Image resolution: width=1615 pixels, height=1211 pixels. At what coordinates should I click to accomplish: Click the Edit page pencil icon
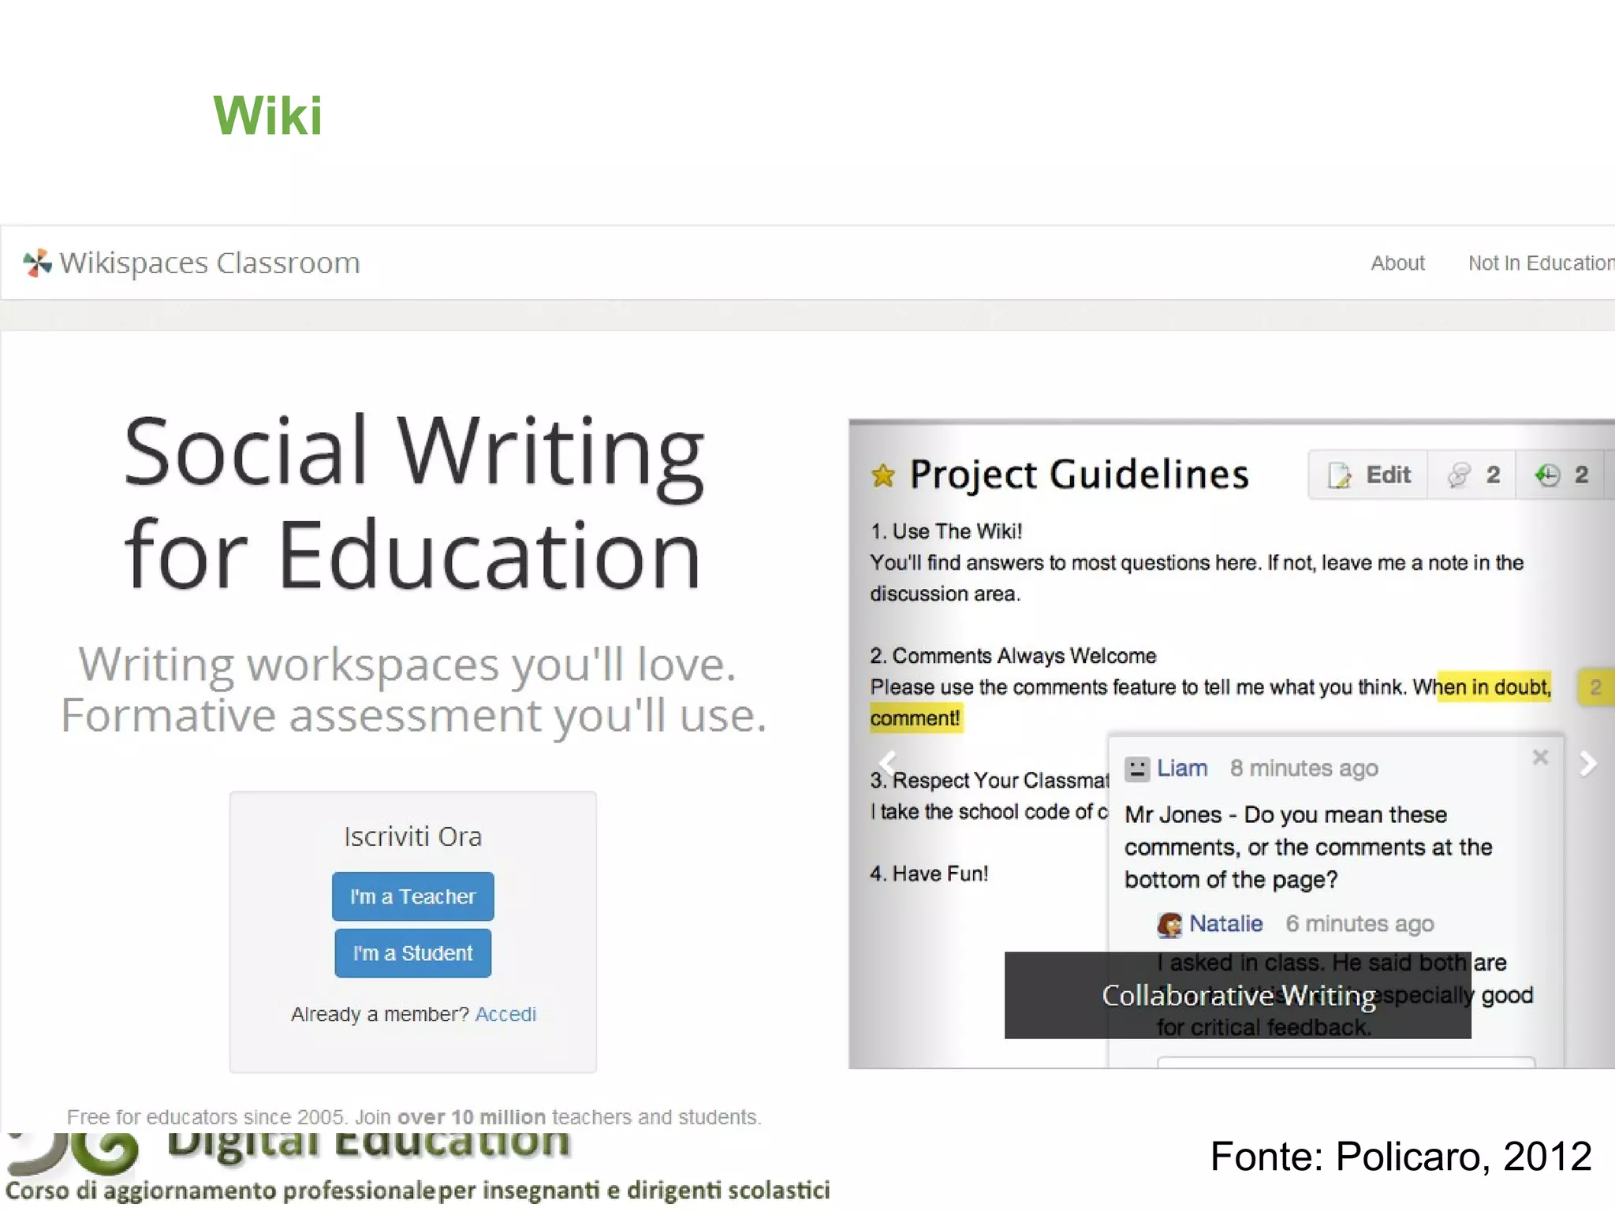tap(1339, 475)
